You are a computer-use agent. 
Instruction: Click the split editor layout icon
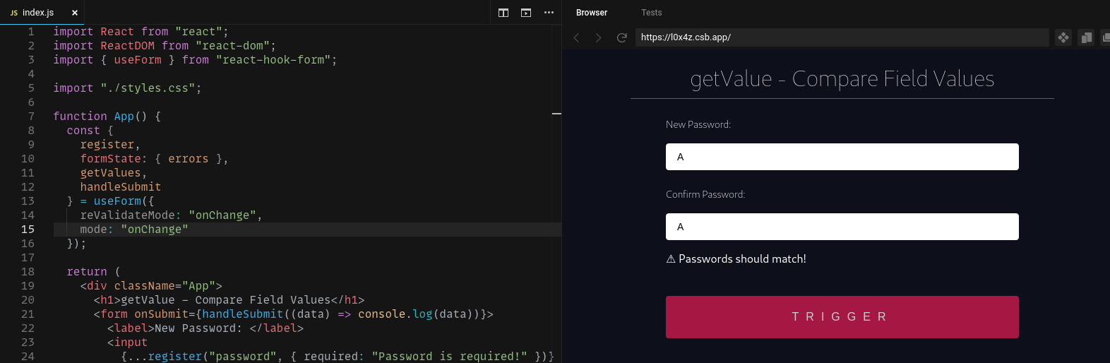coord(503,13)
